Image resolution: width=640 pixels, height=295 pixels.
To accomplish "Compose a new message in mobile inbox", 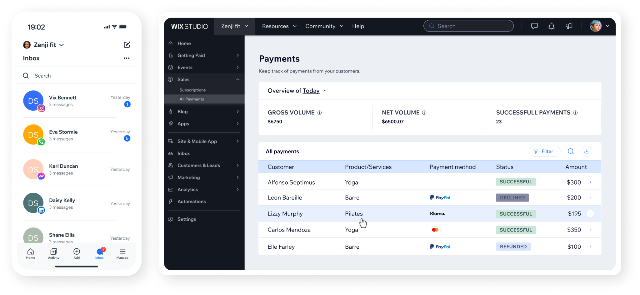I will (x=127, y=45).
